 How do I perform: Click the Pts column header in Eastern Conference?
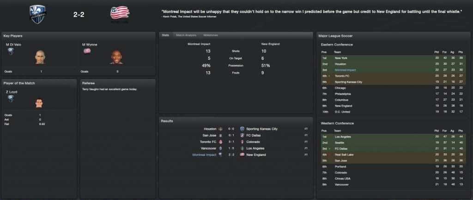click(x=462, y=52)
